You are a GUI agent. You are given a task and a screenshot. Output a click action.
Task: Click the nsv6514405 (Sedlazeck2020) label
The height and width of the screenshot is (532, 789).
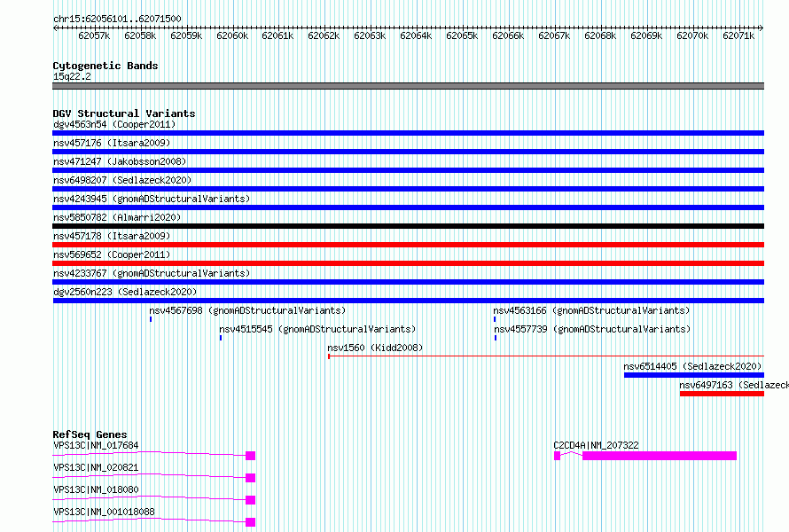click(x=692, y=366)
